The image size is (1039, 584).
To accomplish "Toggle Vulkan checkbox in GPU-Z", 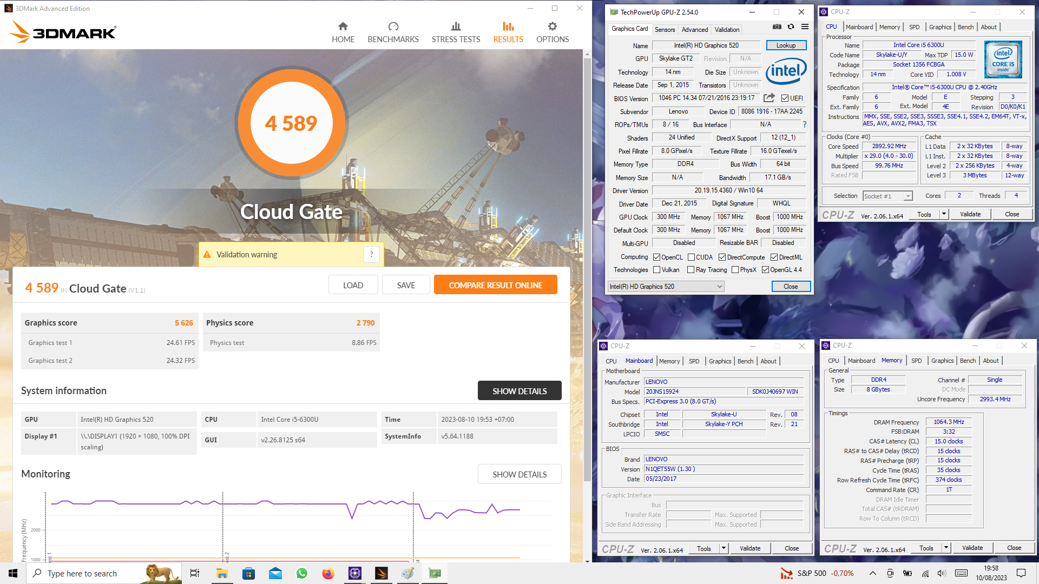I will point(656,270).
